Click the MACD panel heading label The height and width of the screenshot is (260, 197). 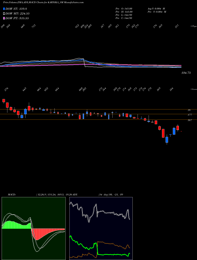point(11,194)
